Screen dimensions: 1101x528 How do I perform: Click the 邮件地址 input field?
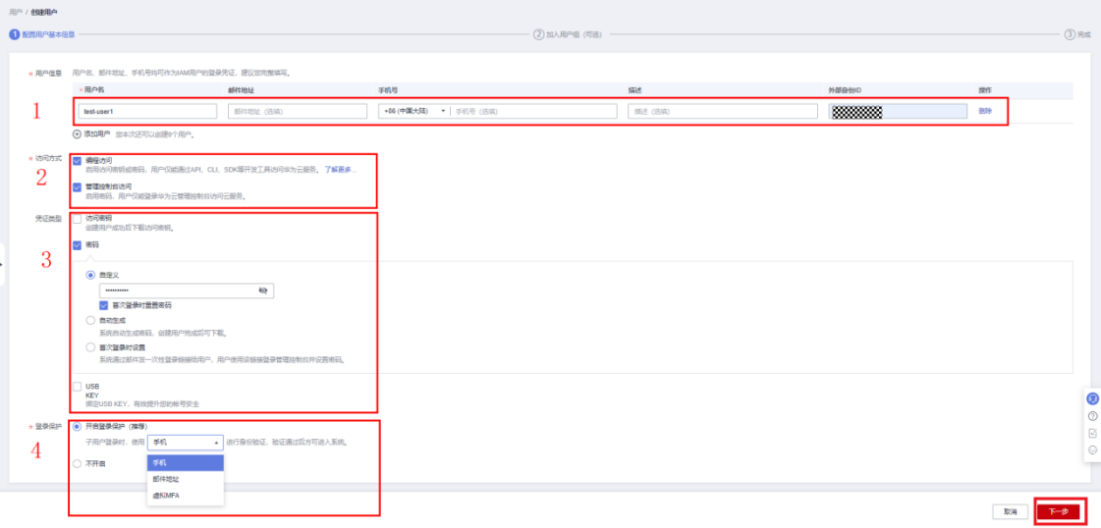[297, 111]
